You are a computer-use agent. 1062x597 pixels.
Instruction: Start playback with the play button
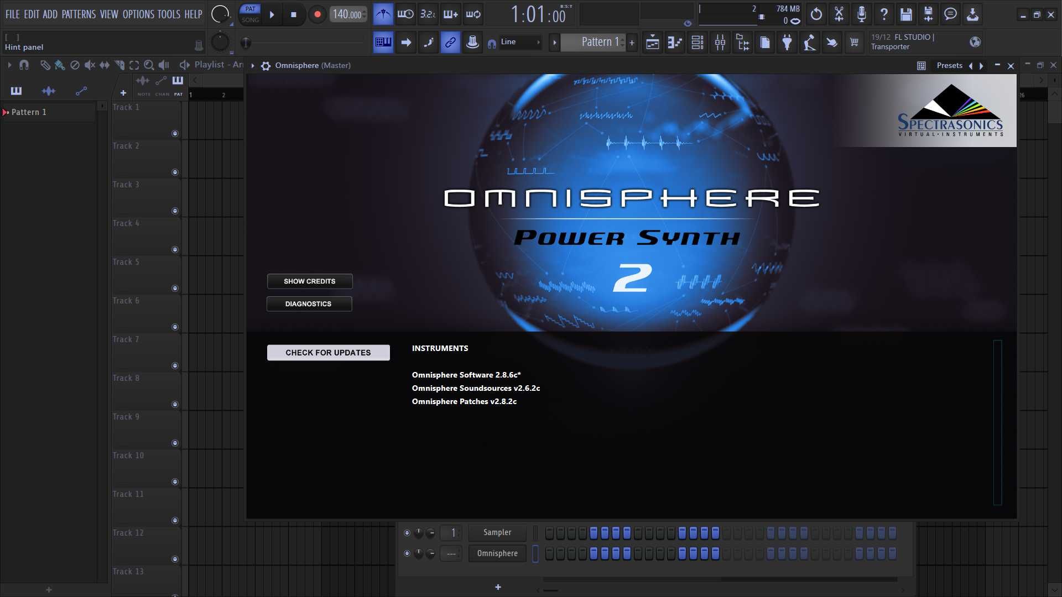pyautogui.click(x=272, y=15)
